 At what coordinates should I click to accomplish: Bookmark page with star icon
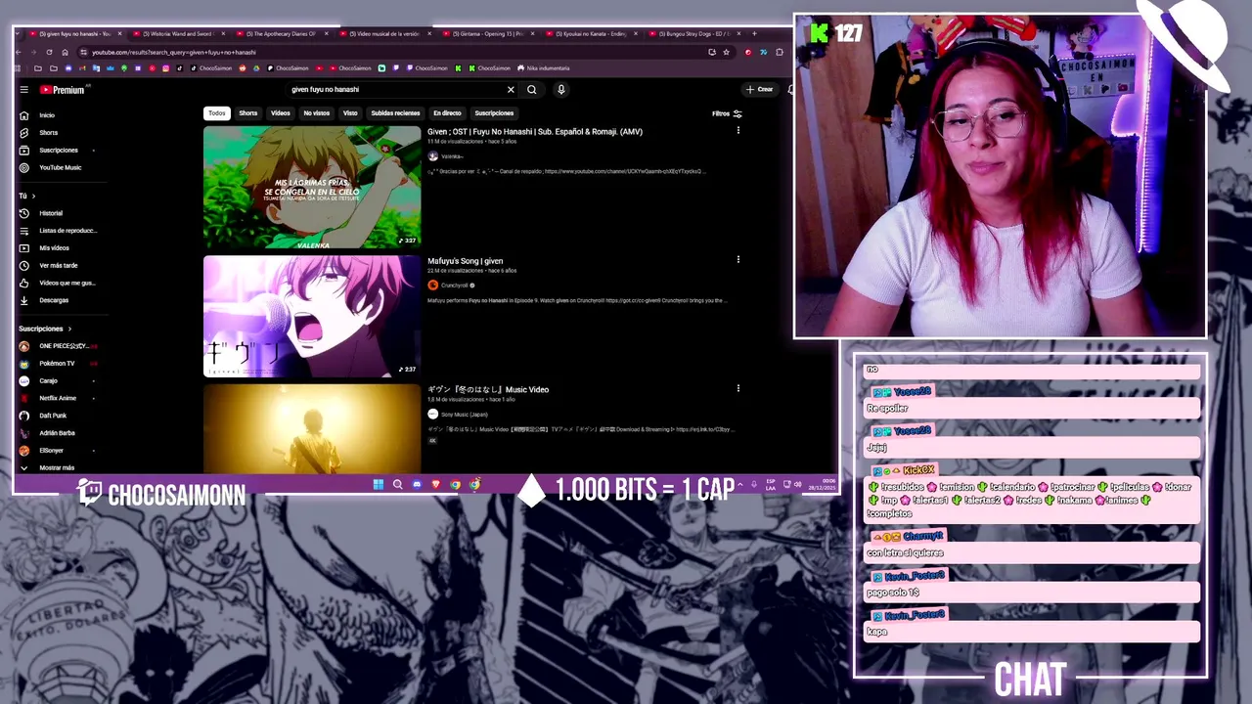point(725,52)
